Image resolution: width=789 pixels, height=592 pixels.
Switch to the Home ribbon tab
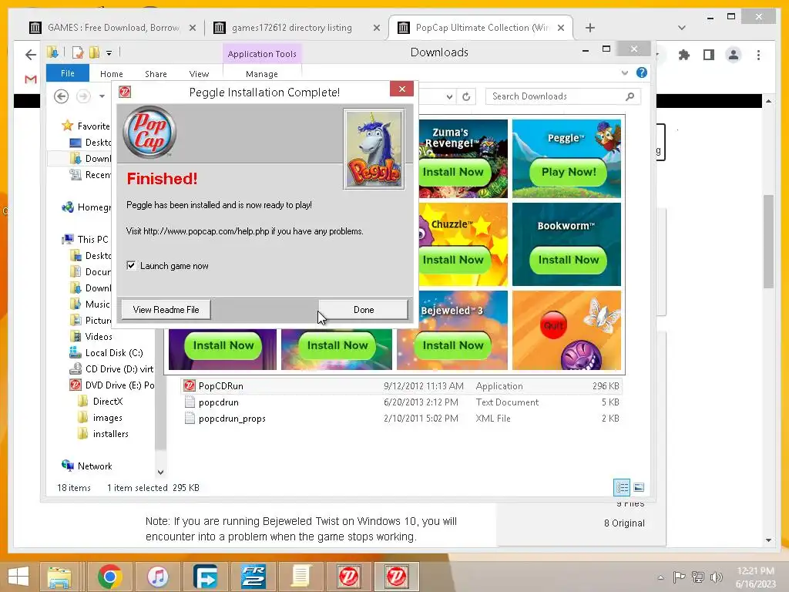111,74
